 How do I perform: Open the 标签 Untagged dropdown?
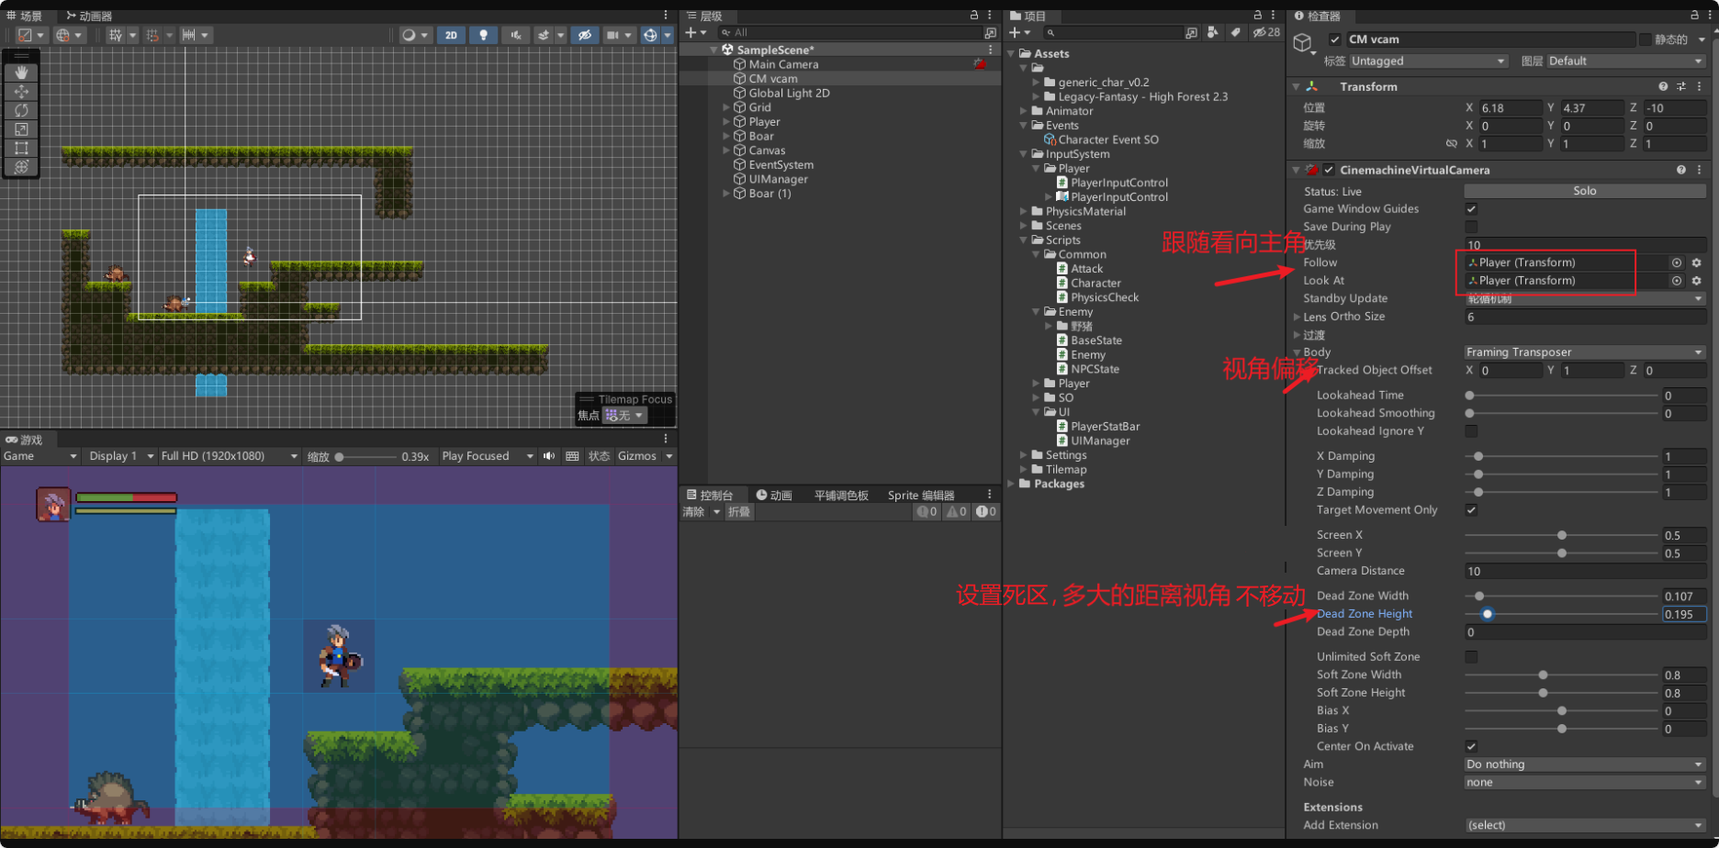point(1428,61)
